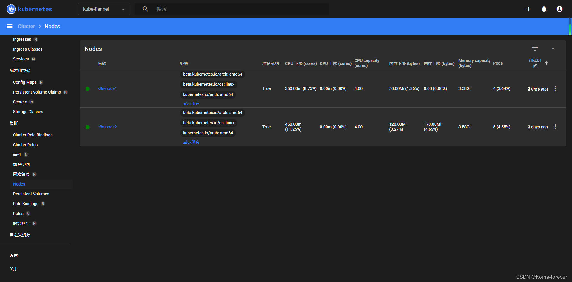Open Secrets in sidebar
The height and width of the screenshot is (282, 572).
(x=20, y=102)
